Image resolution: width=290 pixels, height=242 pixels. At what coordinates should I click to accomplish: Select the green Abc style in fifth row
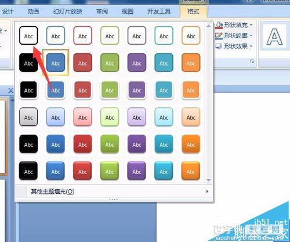tap(110, 144)
